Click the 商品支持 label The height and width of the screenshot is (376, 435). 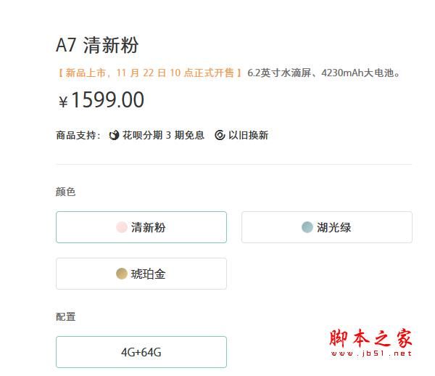pos(78,135)
